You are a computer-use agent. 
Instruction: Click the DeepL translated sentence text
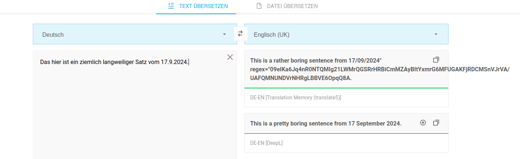[326, 123]
